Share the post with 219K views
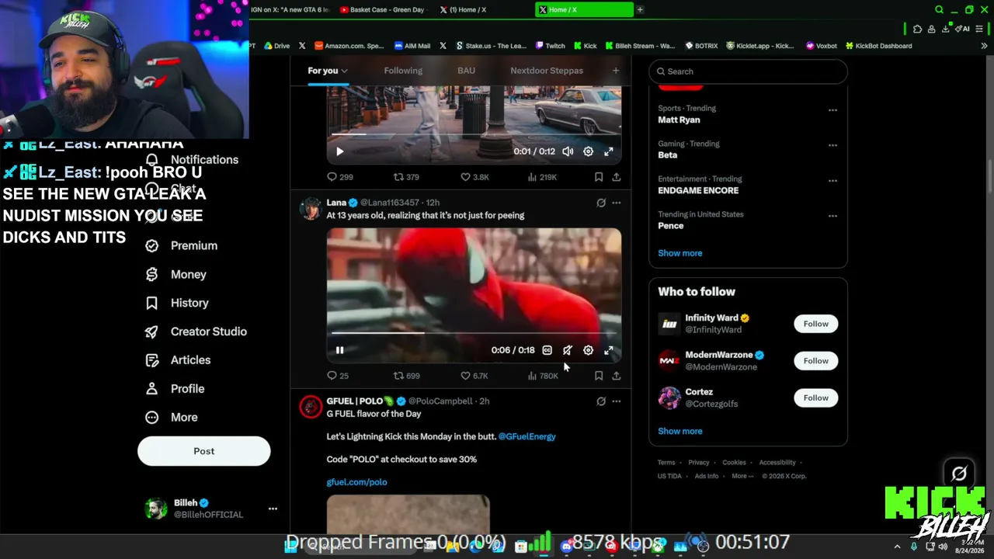 click(x=616, y=177)
